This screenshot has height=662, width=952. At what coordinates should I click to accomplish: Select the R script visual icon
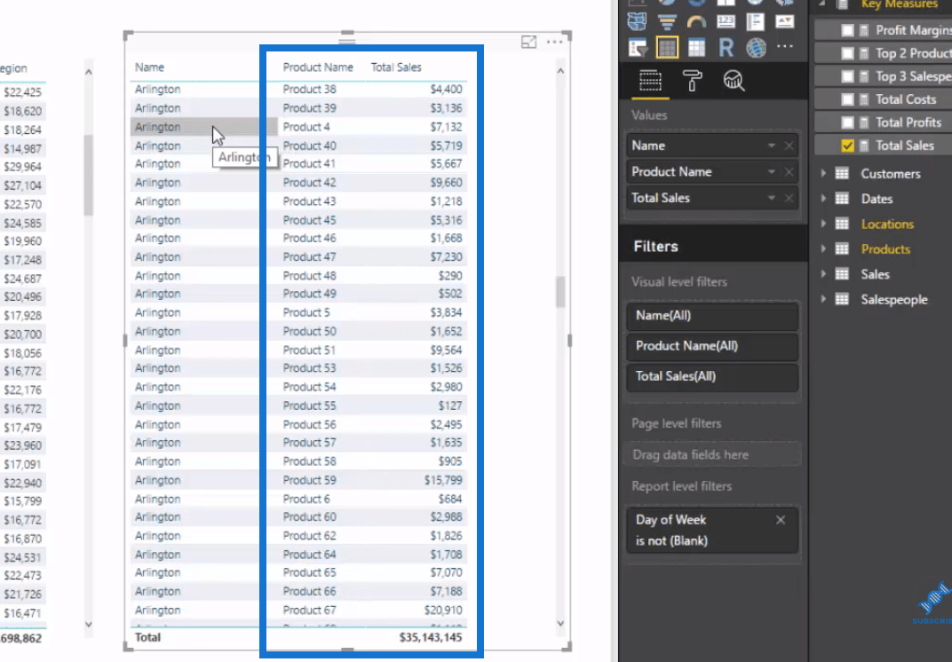(726, 47)
